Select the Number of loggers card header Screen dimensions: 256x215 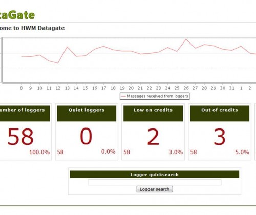[x=25, y=114]
